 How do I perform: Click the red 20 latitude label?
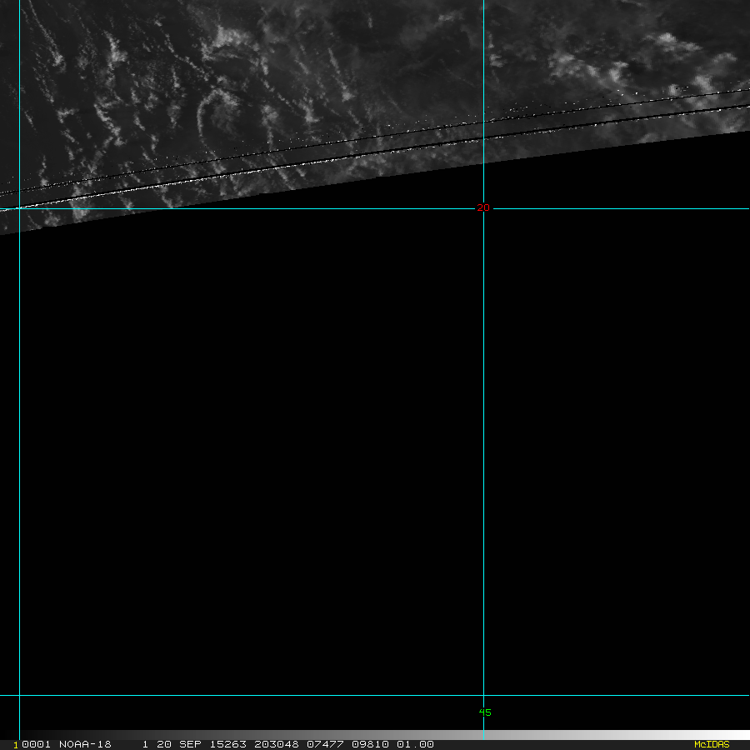point(482,208)
